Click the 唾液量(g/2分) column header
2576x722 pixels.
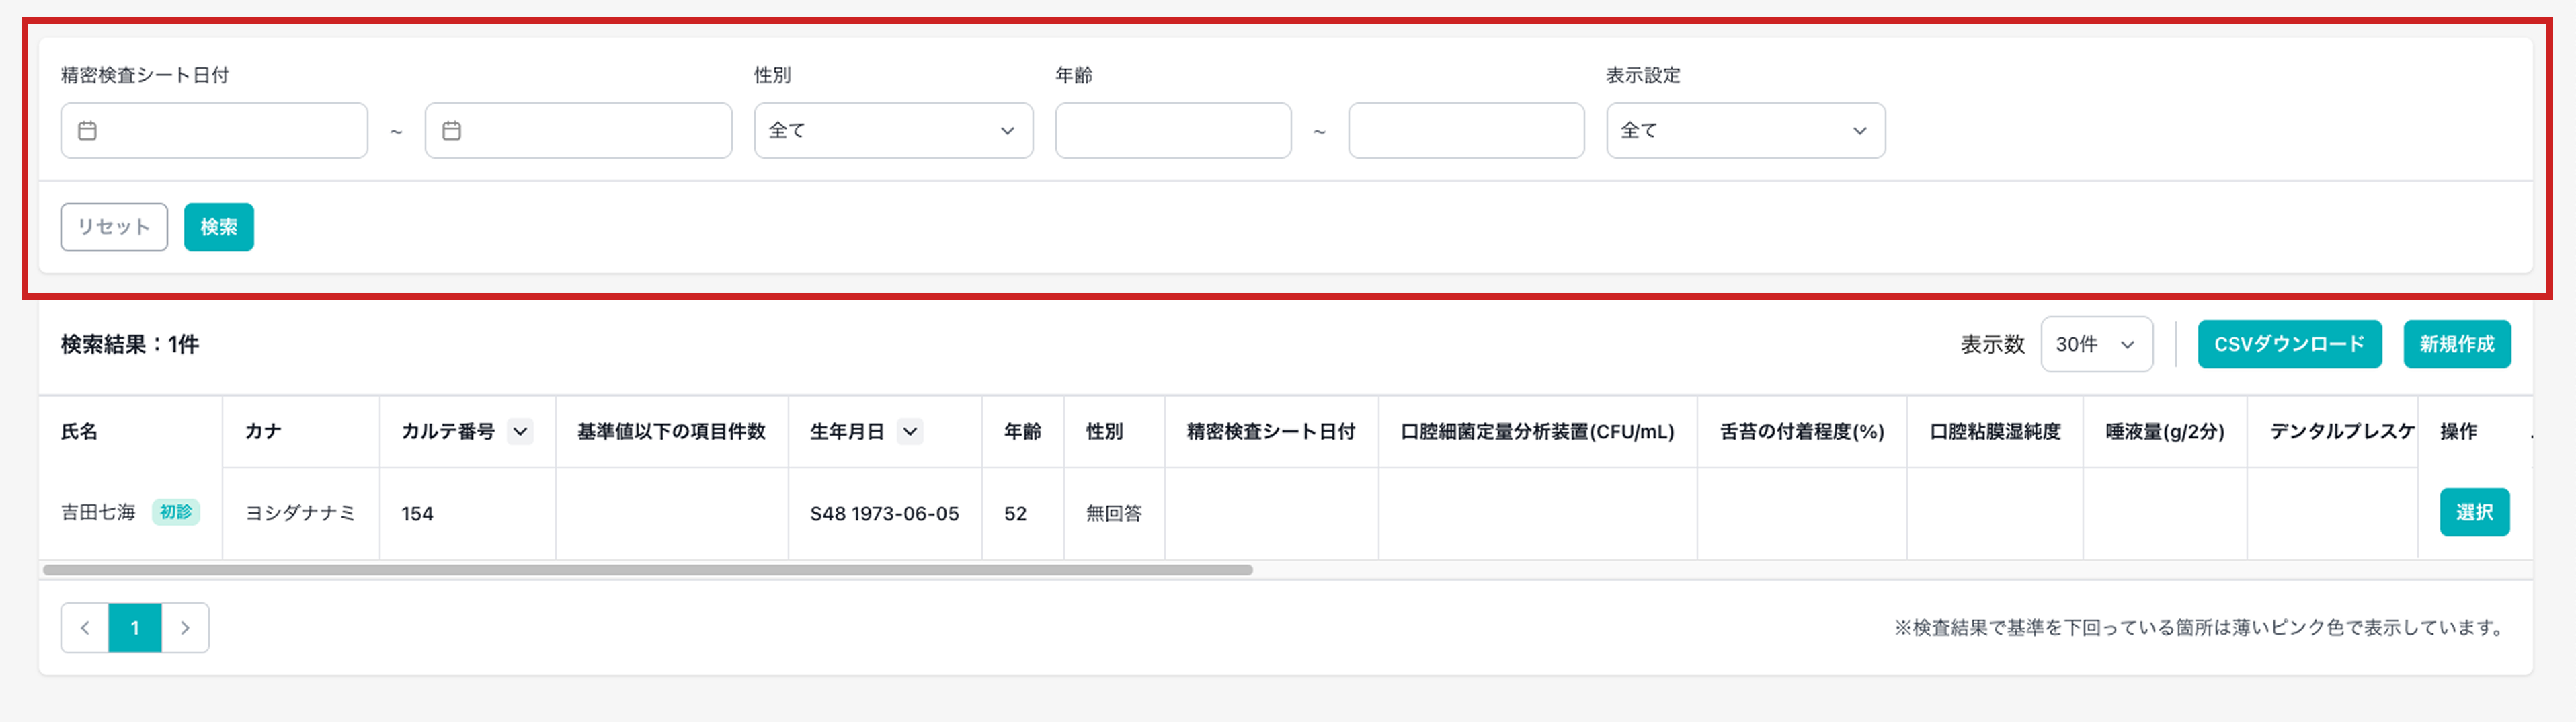pos(2164,432)
